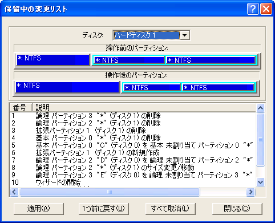Click the horizontal scroll left arrow

click(14, 192)
